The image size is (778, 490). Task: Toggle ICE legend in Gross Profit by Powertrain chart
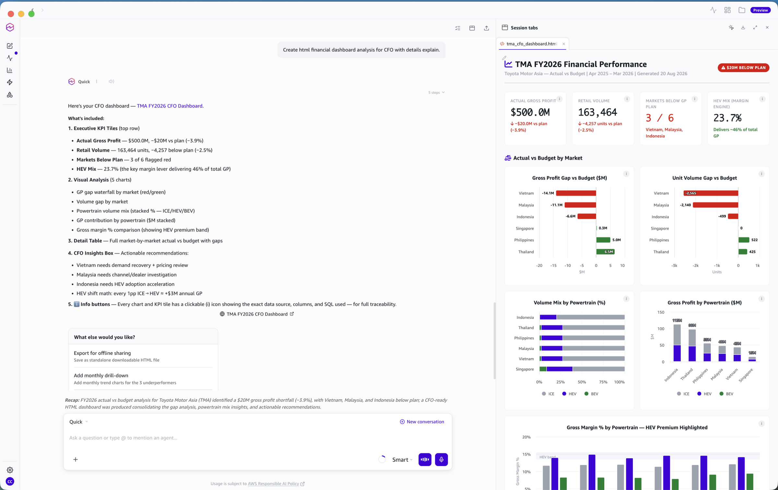683,394
